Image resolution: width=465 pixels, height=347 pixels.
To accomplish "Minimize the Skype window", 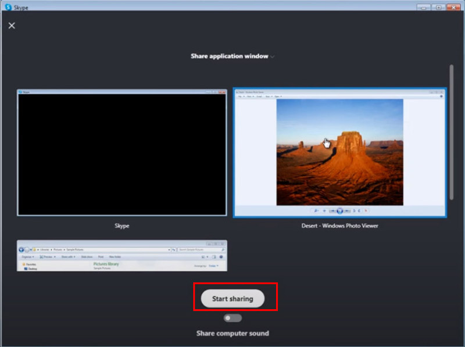I will [x=423, y=6].
